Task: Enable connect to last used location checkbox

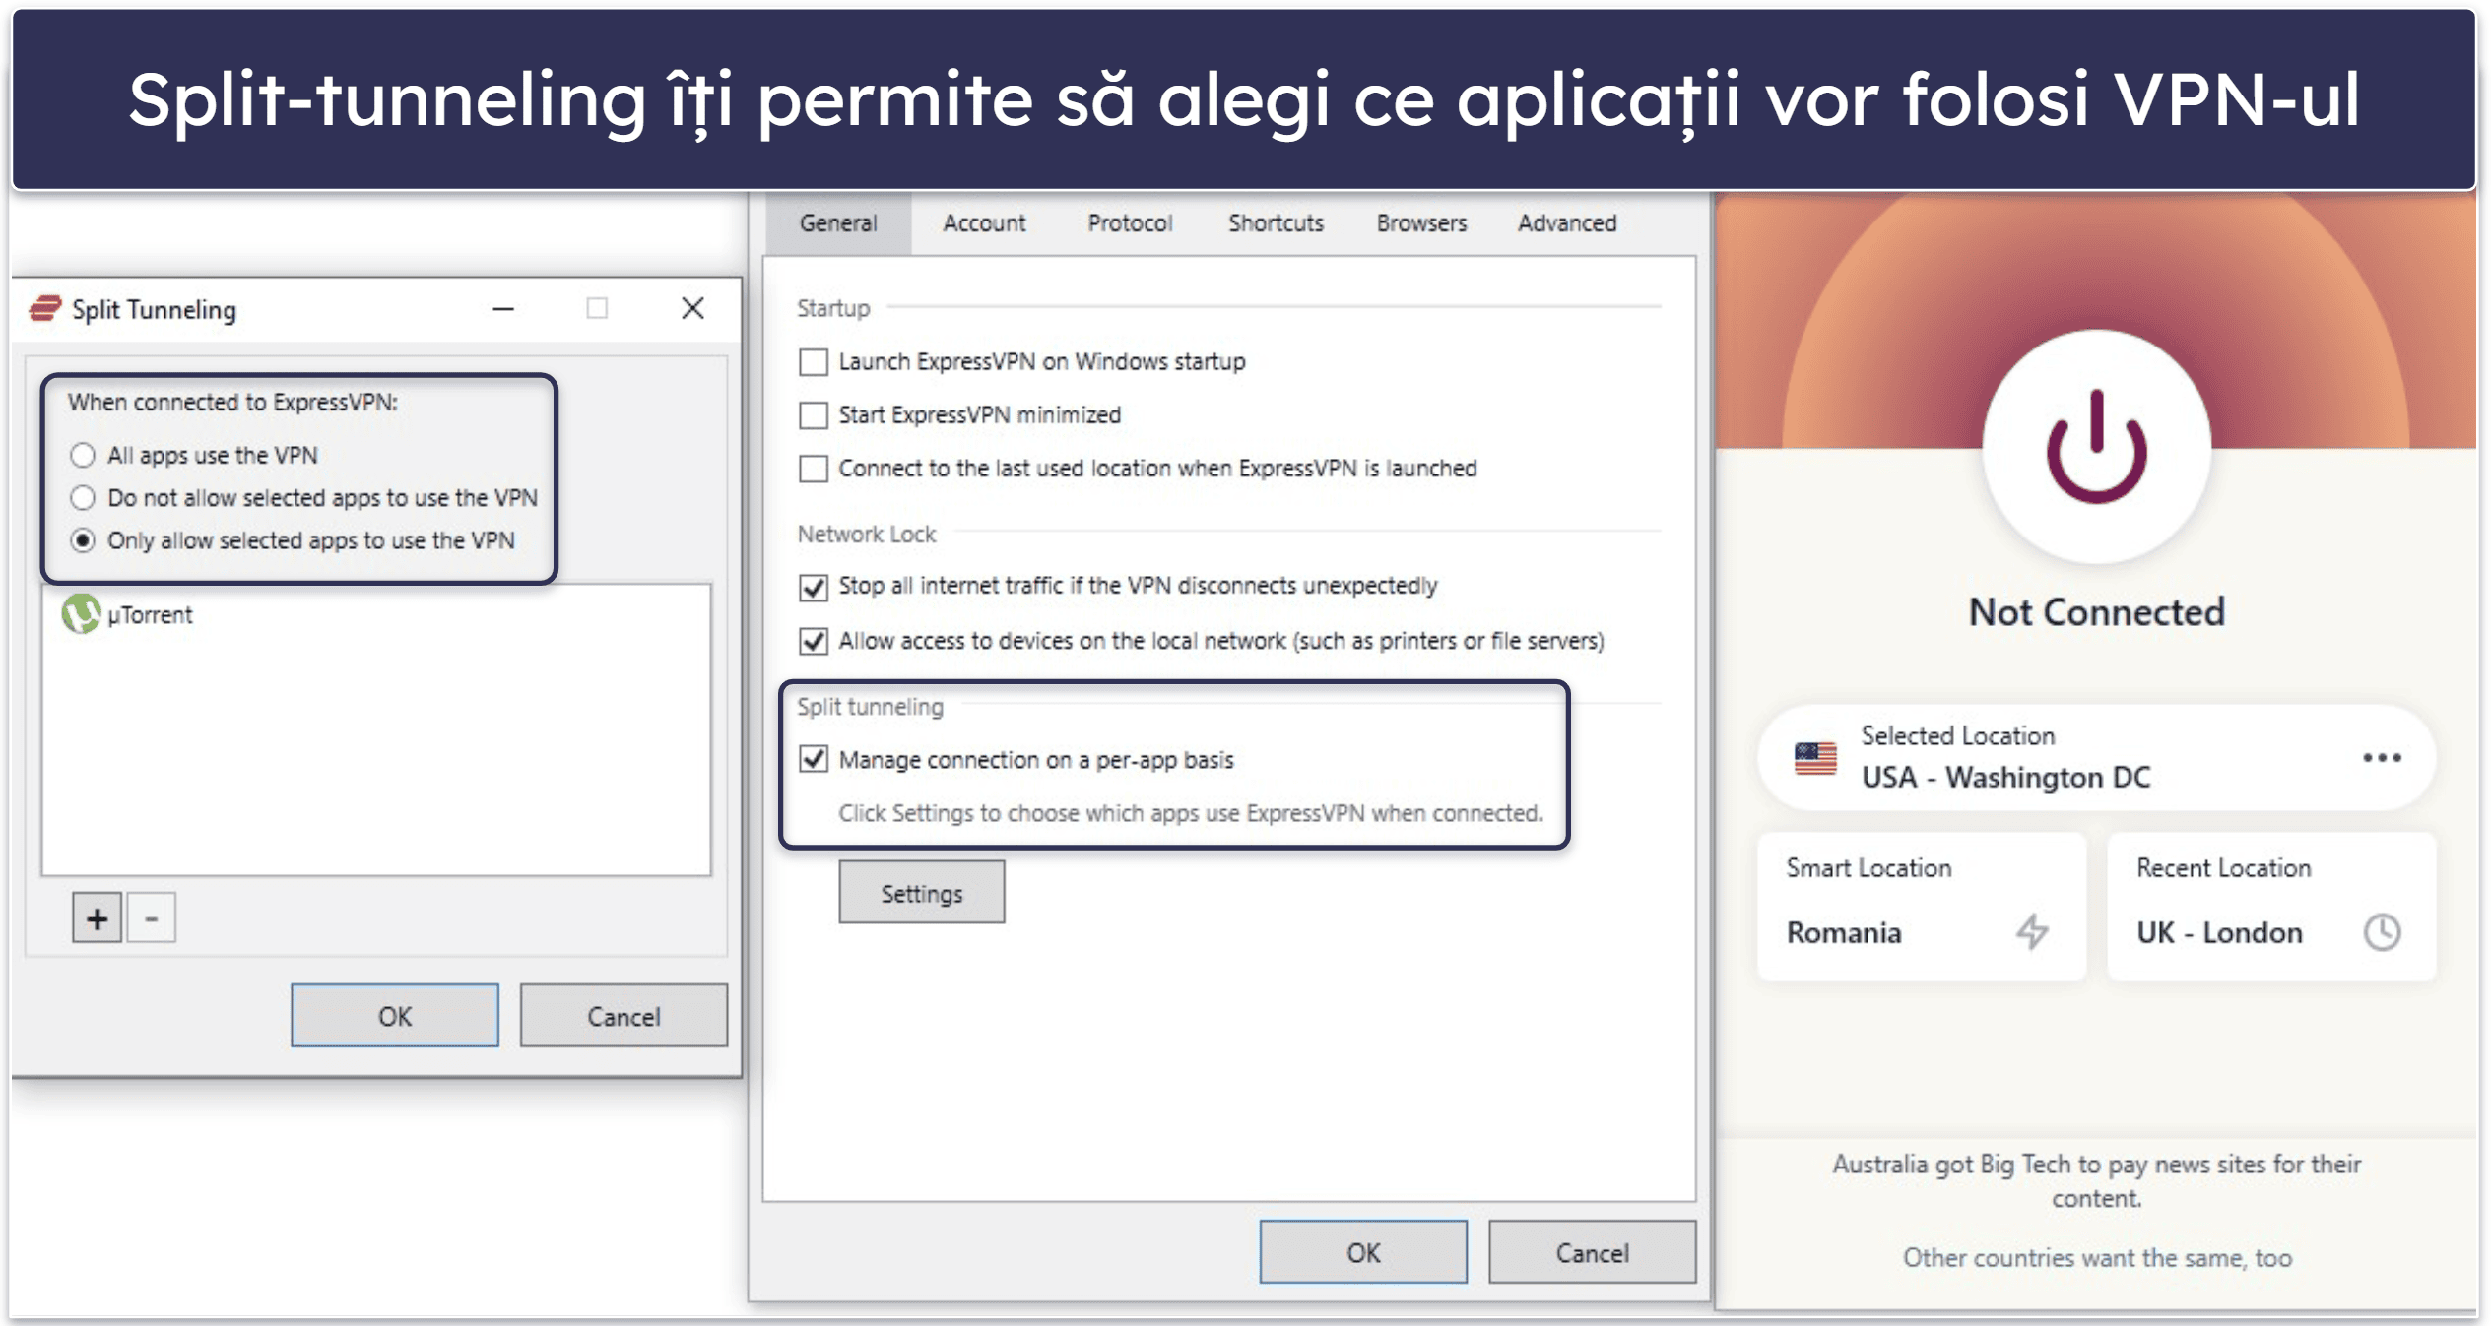Action: pyautogui.click(x=813, y=468)
